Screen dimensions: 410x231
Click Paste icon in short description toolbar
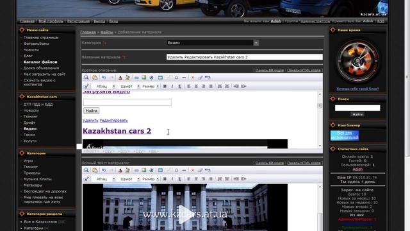pyautogui.click(x=95, y=78)
